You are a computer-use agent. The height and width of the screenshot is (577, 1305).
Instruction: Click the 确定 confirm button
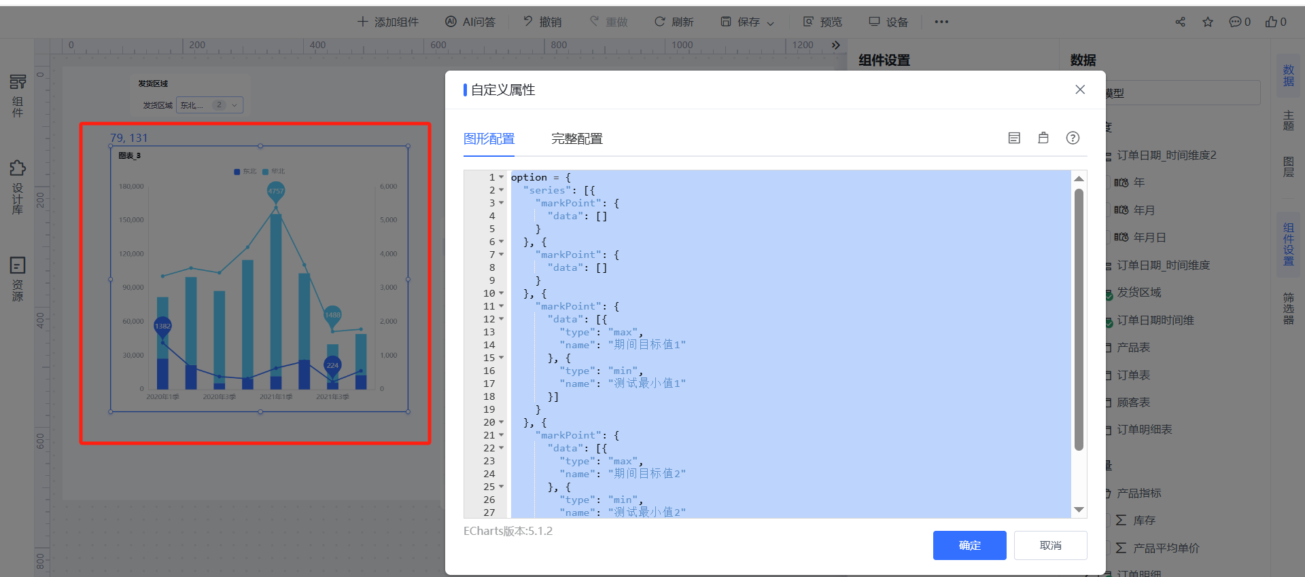pos(969,545)
